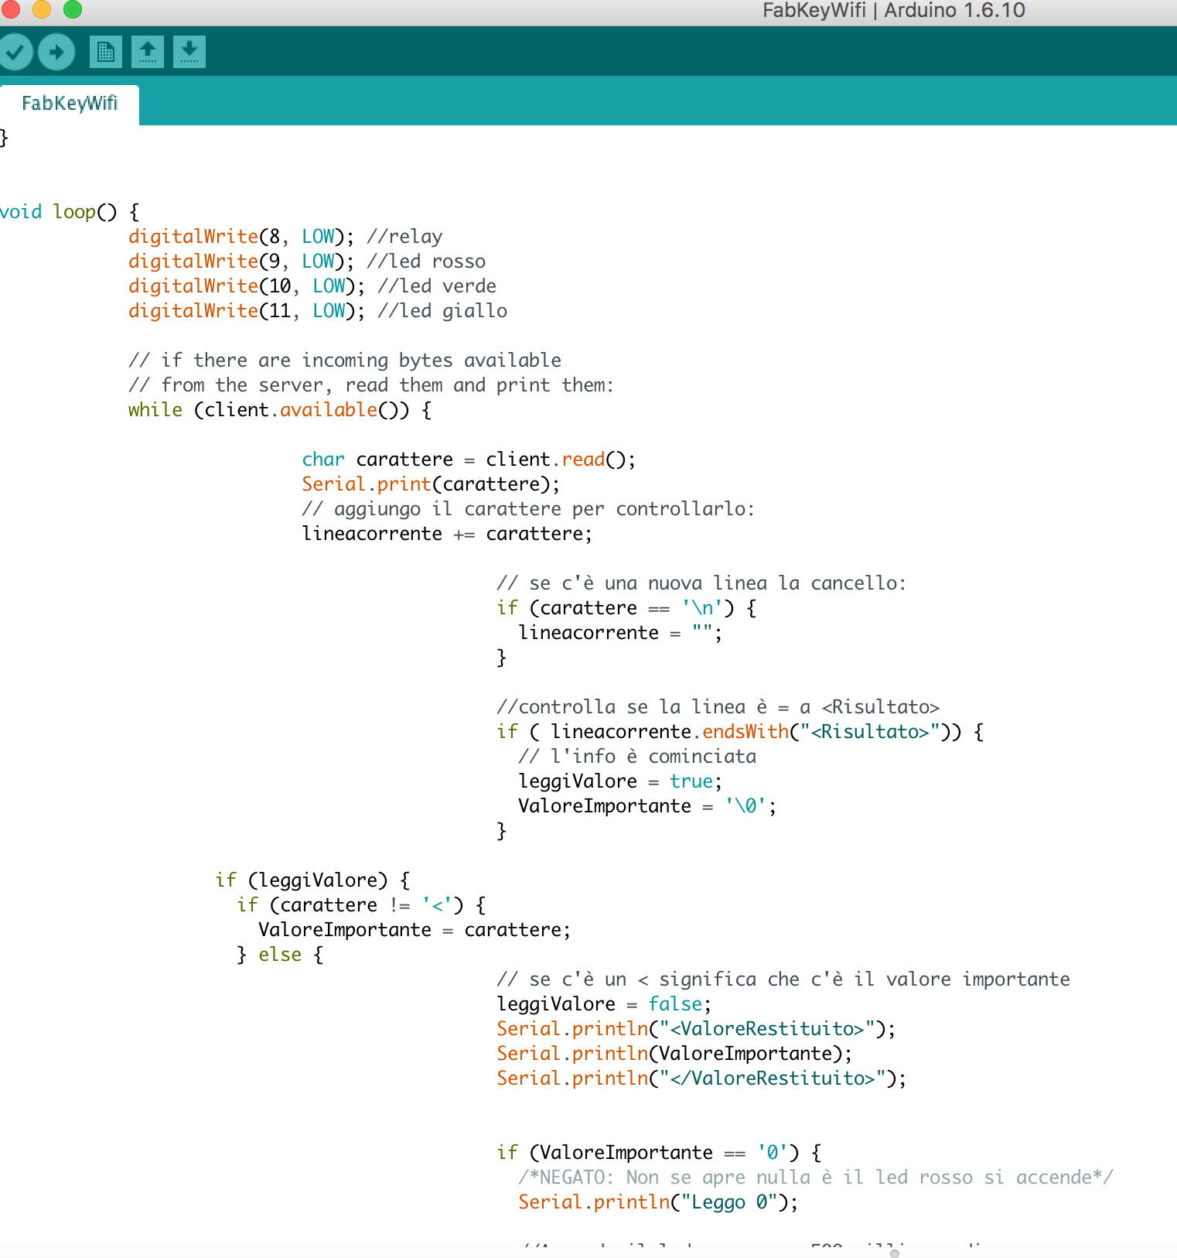
Task: Click comment 'if there are incoming bytes available'
Action: tap(345, 361)
